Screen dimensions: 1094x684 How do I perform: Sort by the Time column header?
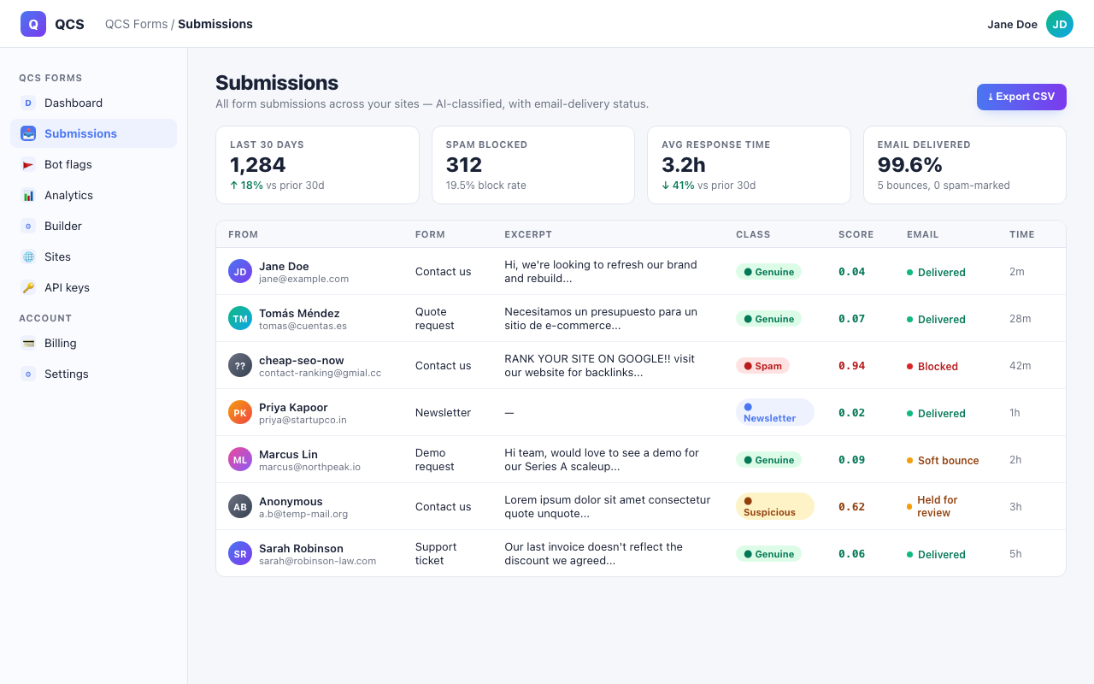tap(1022, 234)
